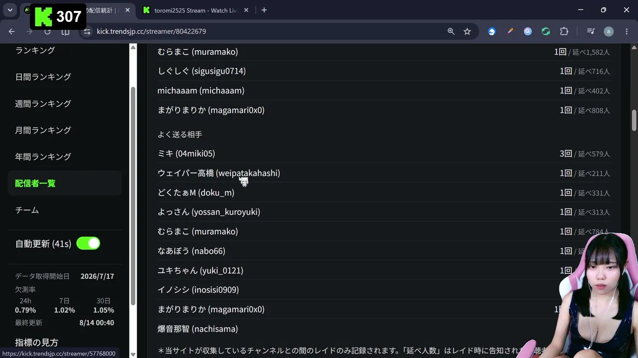Visit なあぼう (nabo66) streamer page
The image size is (638, 358).
click(x=191, y=251)
